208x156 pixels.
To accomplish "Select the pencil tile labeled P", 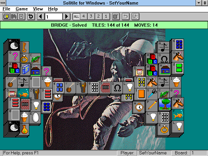I will (152, 105).
